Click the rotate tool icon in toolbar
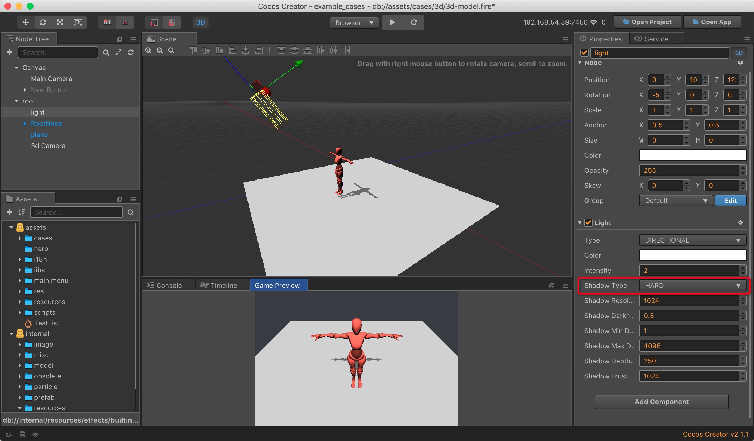The image size is (754, 441). (x=42, y=22)
